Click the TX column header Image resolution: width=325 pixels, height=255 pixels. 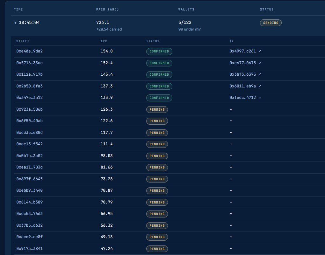tap(232, 41)
